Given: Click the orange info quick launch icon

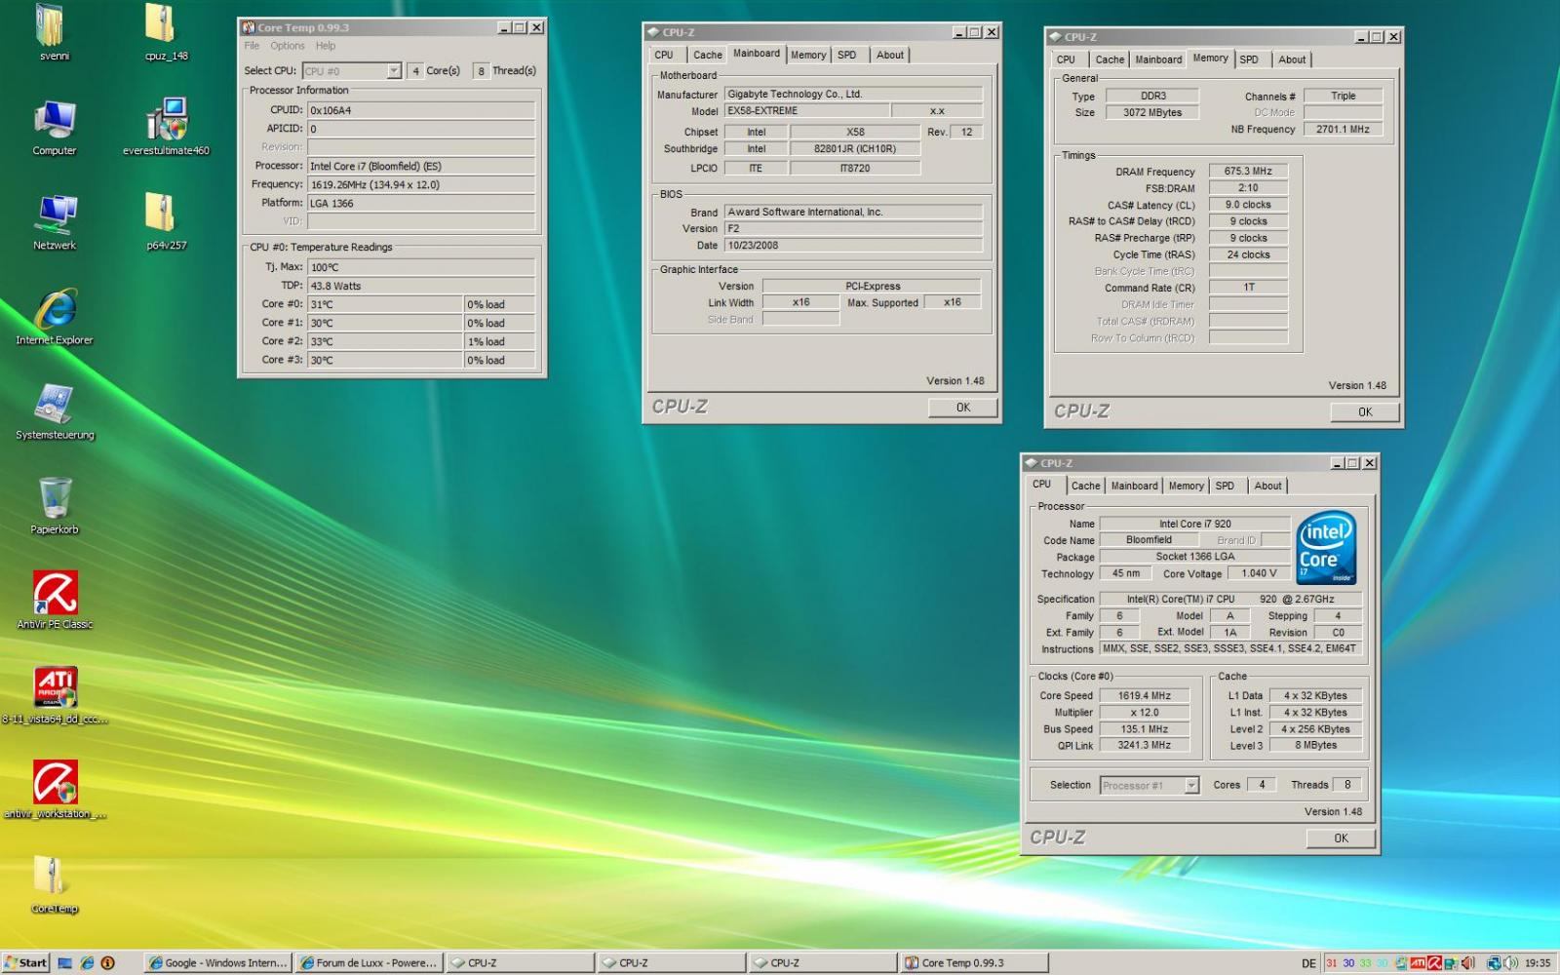Looking at the screenshot, I should 108,962.
